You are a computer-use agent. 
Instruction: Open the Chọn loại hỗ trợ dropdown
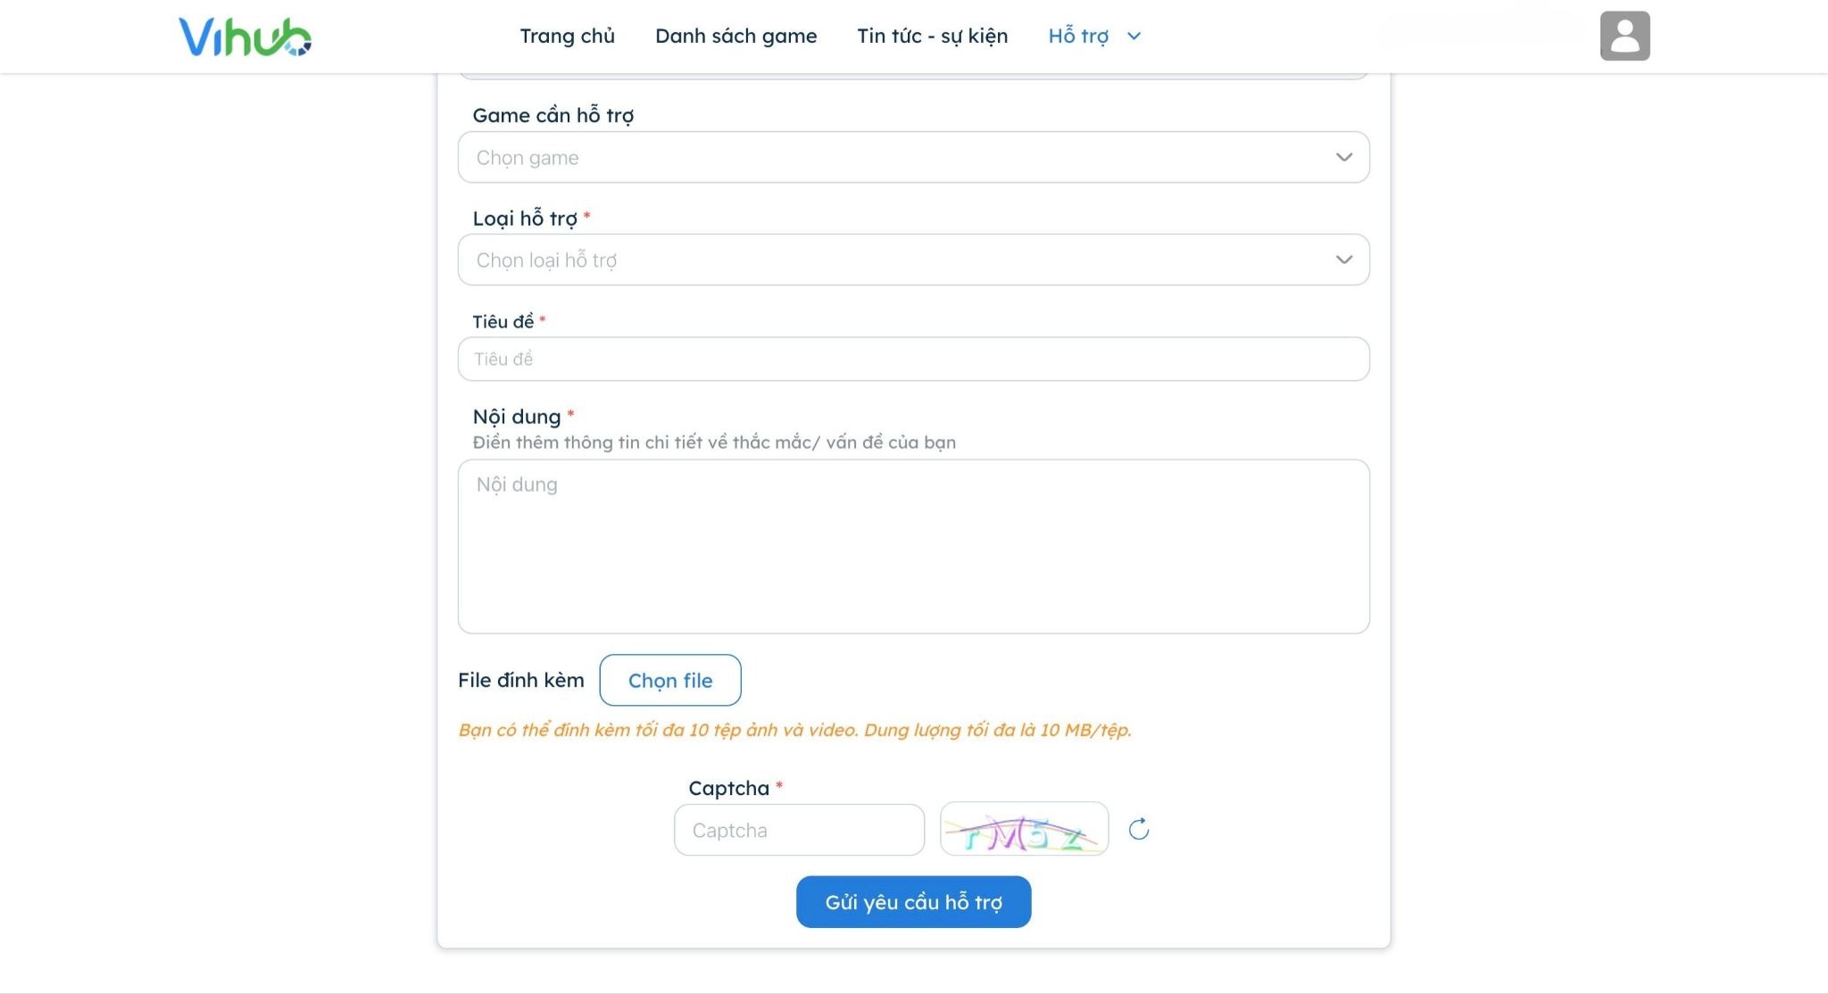913,260
